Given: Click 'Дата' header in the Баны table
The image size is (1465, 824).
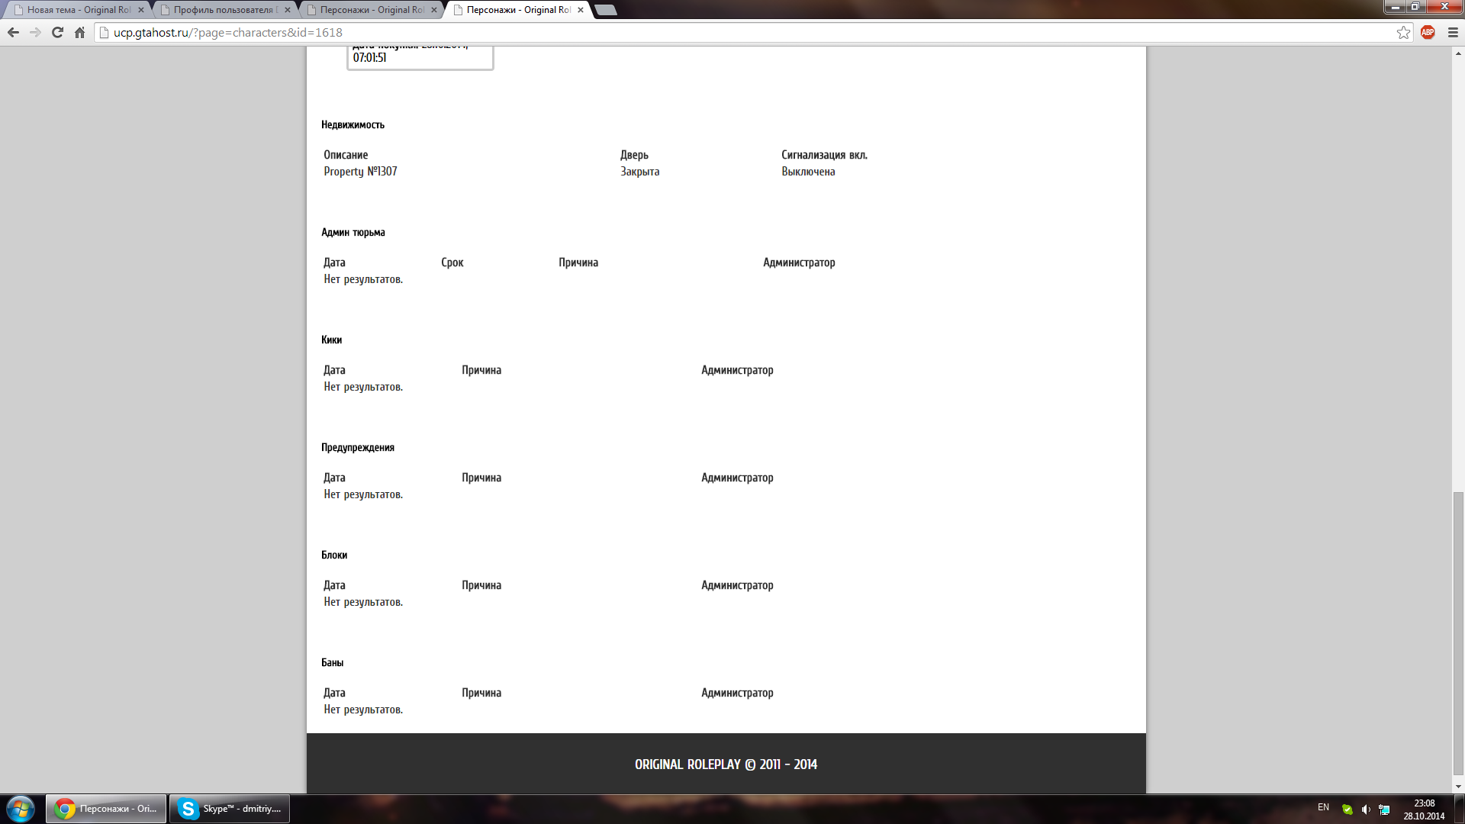Looking at the screenshot, I should pos(334,693).
